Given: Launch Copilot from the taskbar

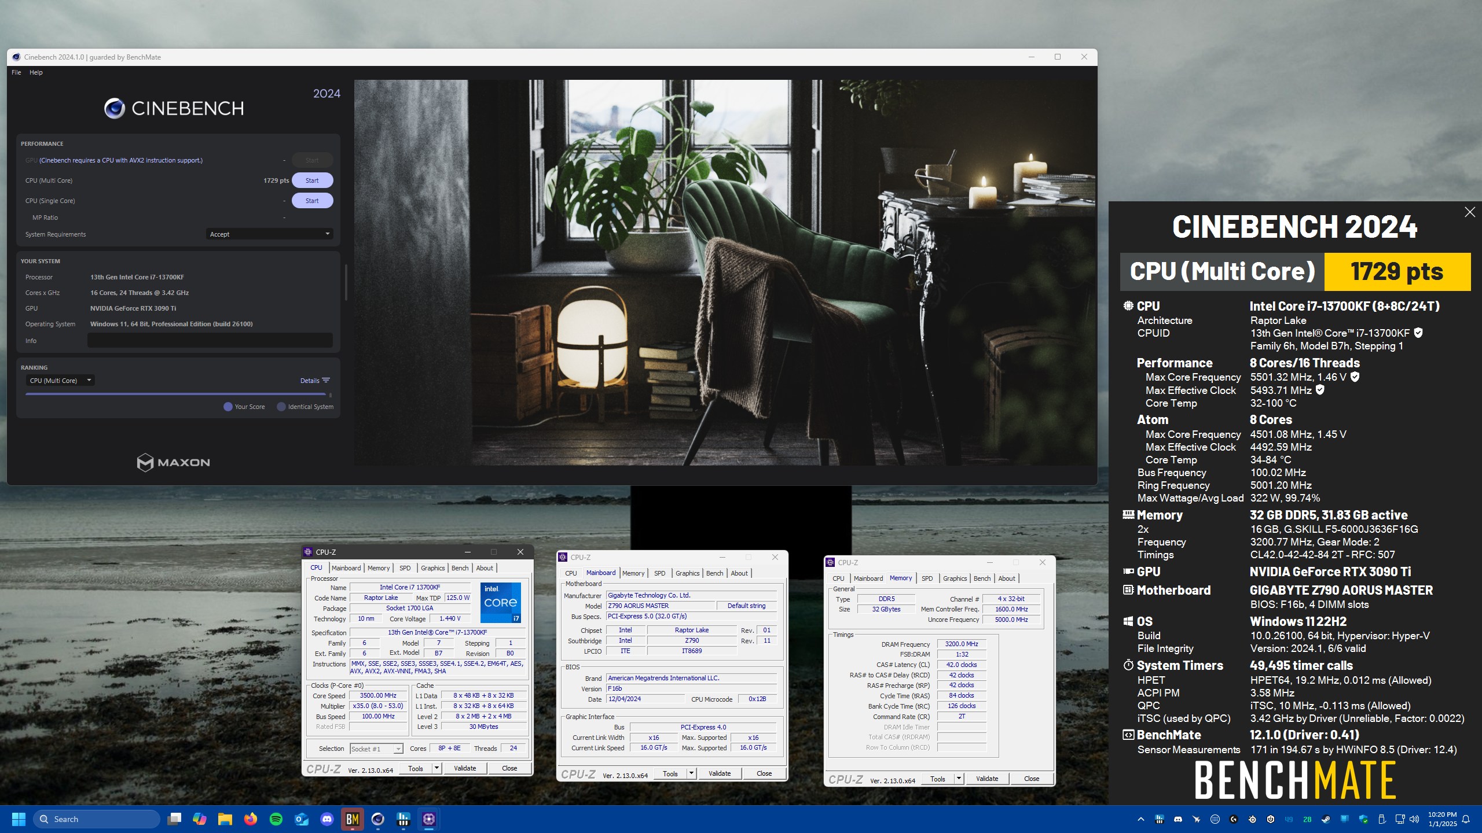Looking at the screenshot, I should (x=200, y=819).
